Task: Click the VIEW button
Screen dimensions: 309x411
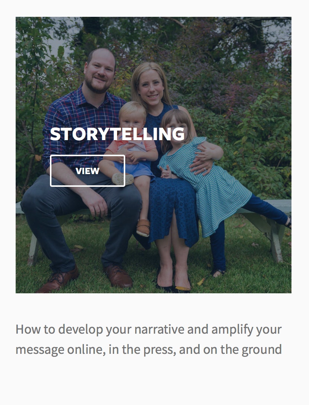Action: click(x=88, y=171)
